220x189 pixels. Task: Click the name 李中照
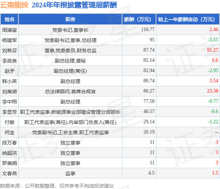tap(10, 102)
